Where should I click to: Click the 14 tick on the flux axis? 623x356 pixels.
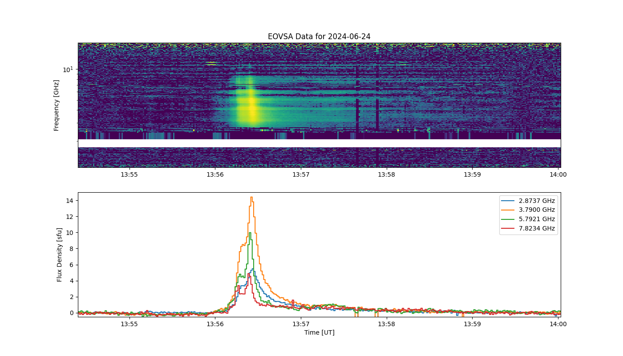pyautogui.click(x=70, y=201)
